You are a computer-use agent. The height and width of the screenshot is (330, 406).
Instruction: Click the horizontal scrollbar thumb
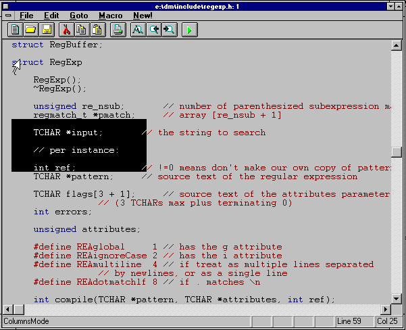click(19, 309)
